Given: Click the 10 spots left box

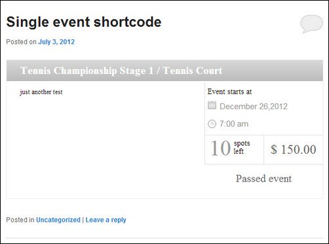Looking at the screenshot, I should 234,150.
